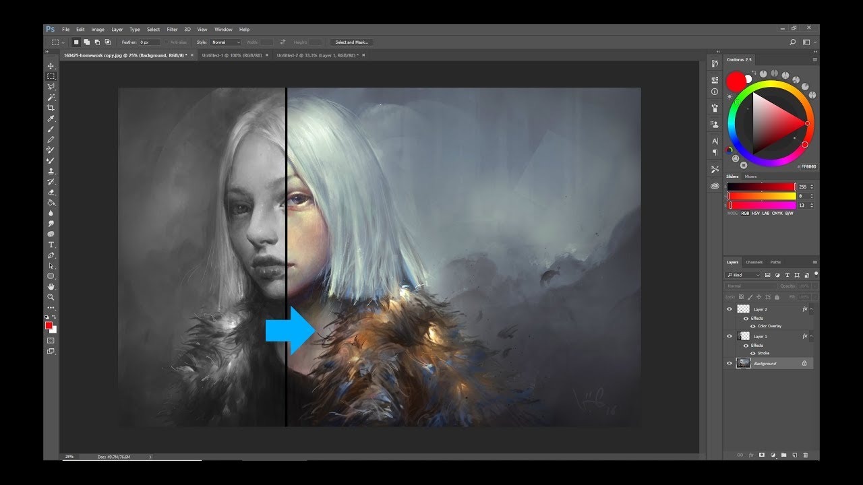This screenshot has height=485, width=863.
Task: Open the Character panel icon
Action: 715,141
